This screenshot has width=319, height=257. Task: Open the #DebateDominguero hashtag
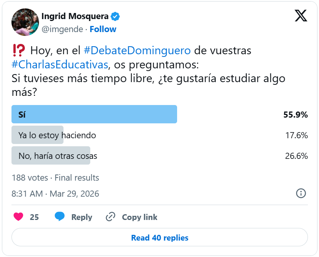point(137,50)
